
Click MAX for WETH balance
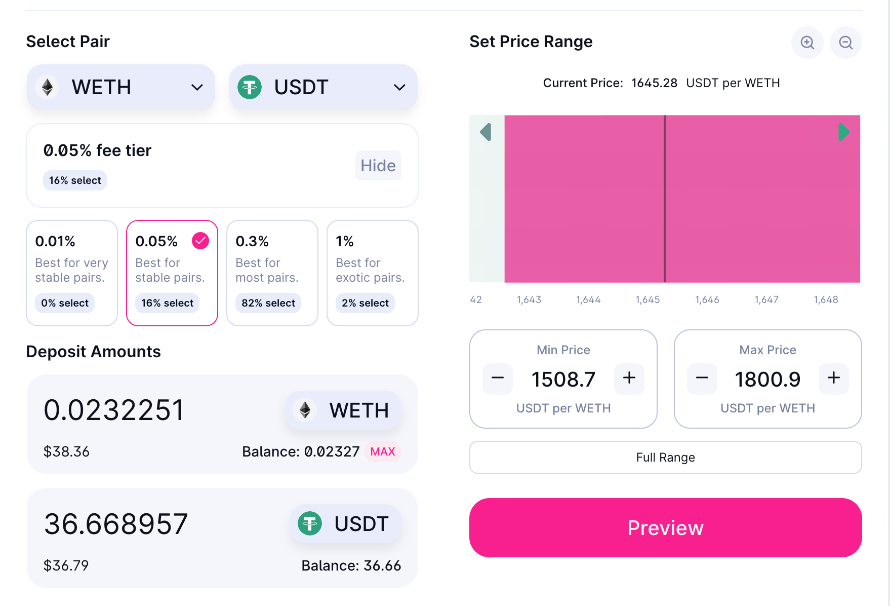[382, 451]
